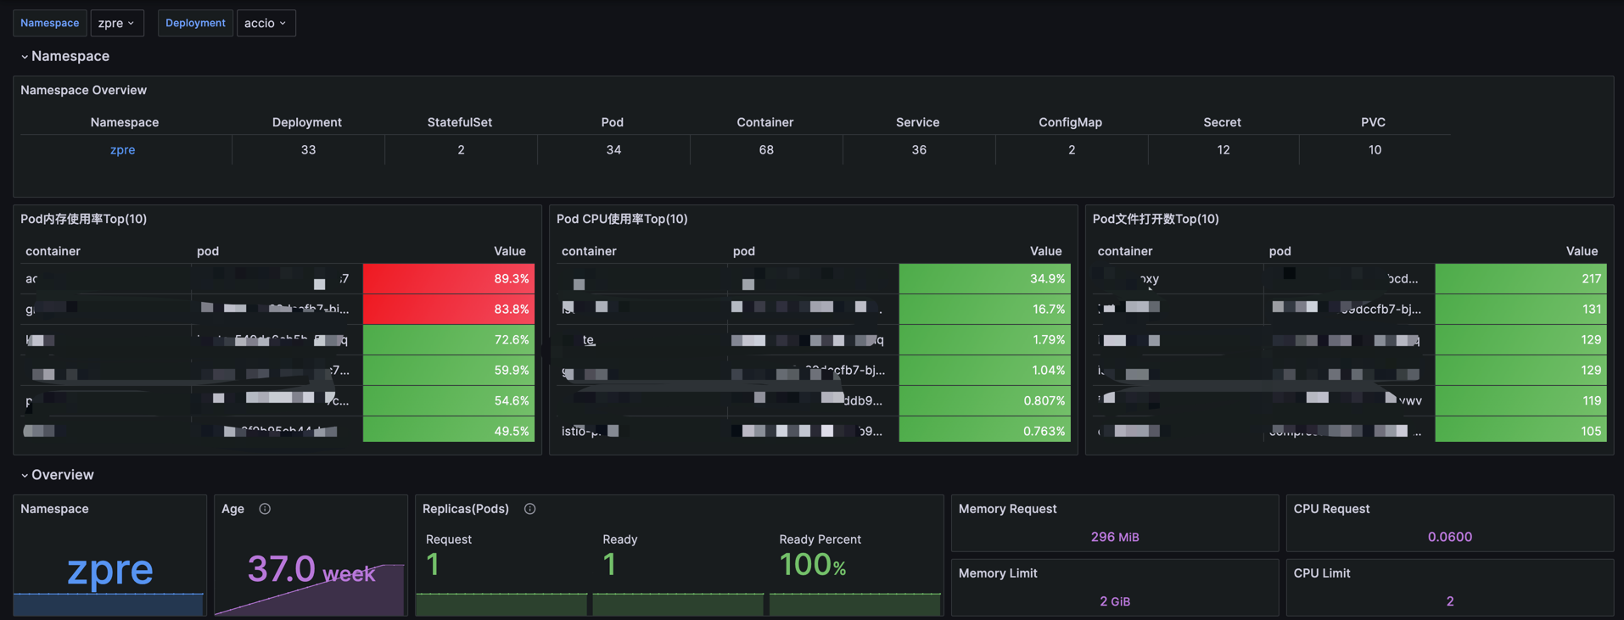Click the 89.3% memory usage cell

click(449, 278)
